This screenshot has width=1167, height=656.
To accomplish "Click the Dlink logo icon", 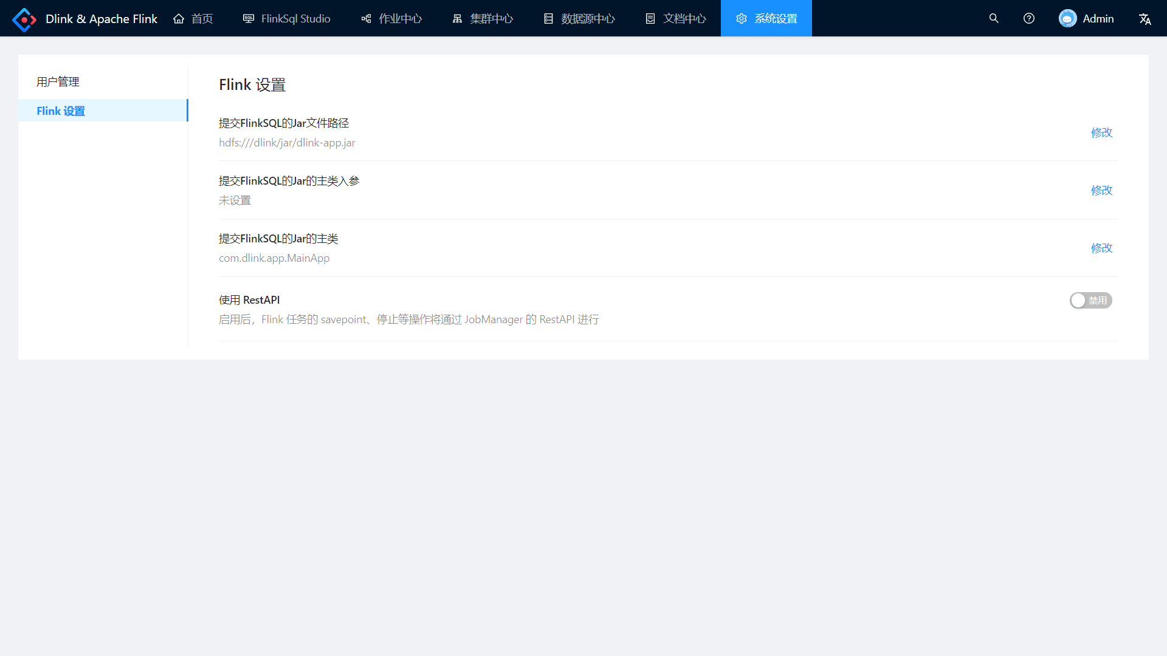I will tap(24, 19).
